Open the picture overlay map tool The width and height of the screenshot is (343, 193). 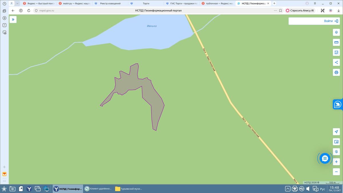[x=336, y=142]
